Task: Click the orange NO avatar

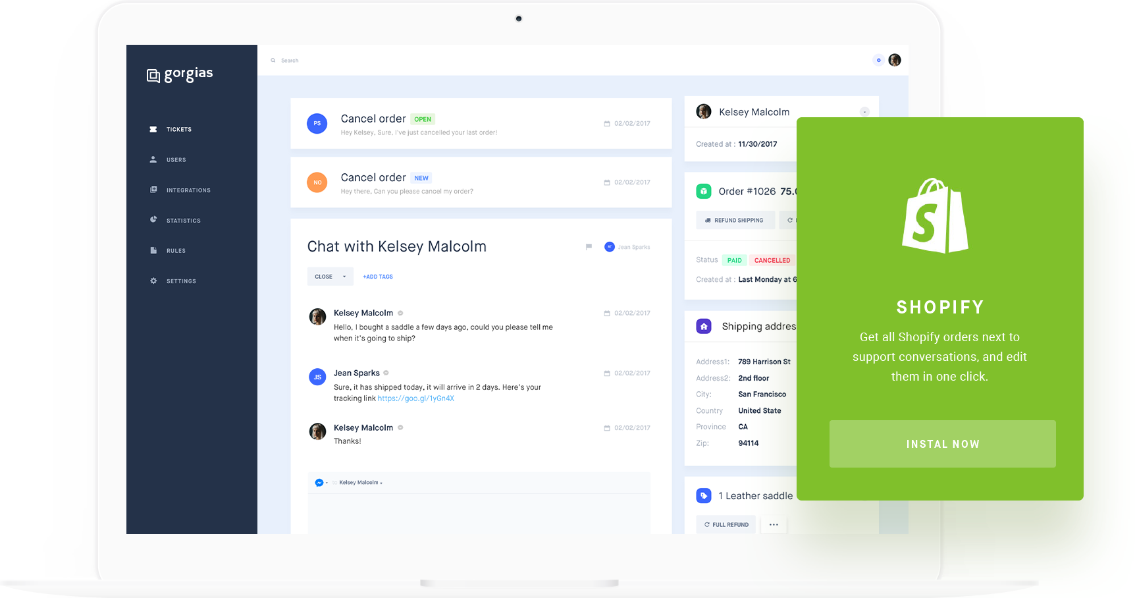Action: [317, 182]
